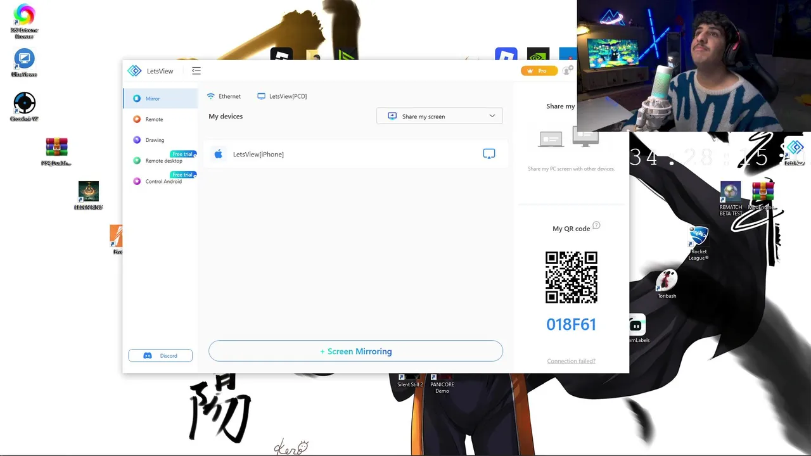
Task: Open the blue Roblox Studio desktop icon
Action: click(x=506, y=54)
